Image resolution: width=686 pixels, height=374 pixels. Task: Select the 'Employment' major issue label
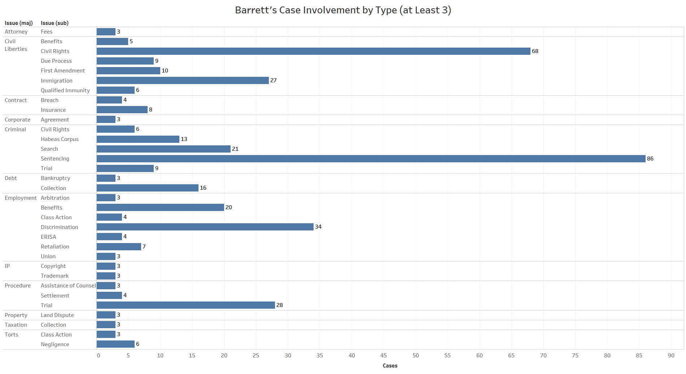pos(21,198)
